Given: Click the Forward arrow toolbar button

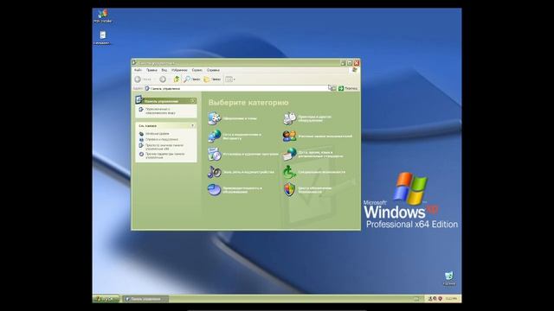Looking at the screenshot, I should 163,79.
